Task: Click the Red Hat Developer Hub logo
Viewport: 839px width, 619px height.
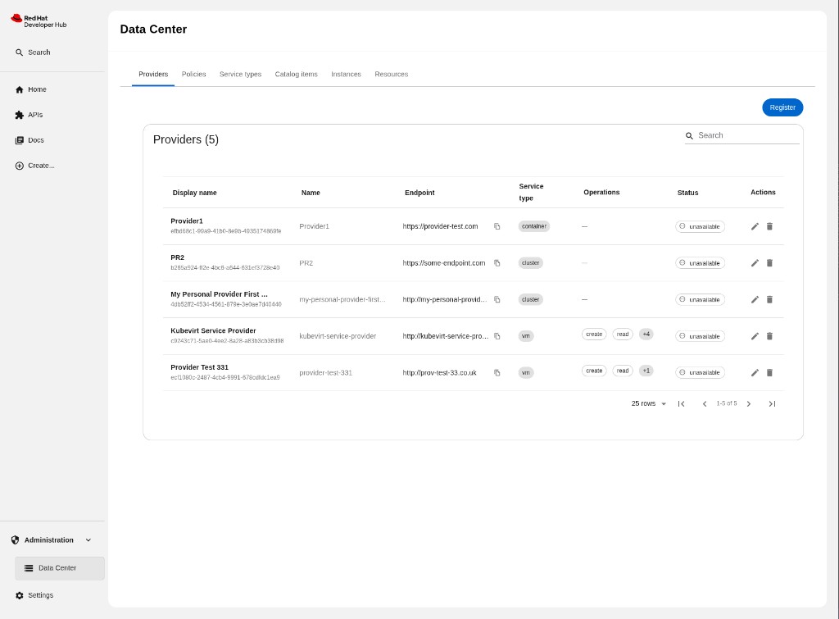Action: click(39, 21)
